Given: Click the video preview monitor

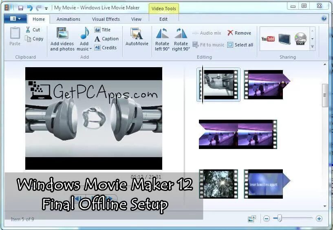Looking at the screenshot, I should (94, 118).
